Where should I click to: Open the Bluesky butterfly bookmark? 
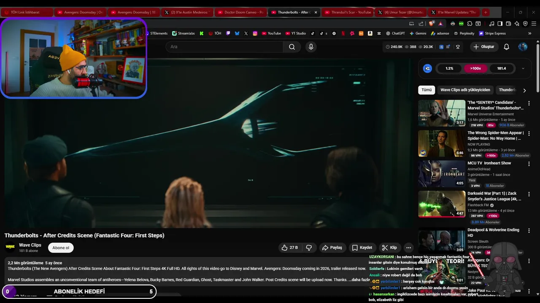(237, 33)
